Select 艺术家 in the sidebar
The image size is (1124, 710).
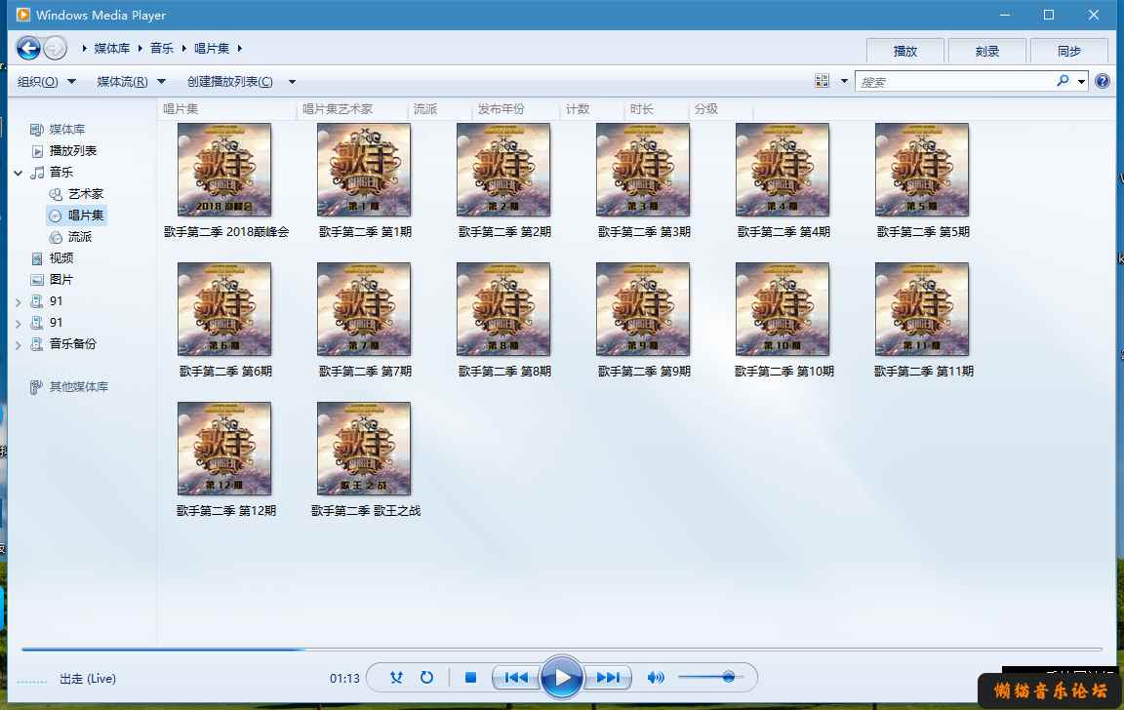pos(85,194)
